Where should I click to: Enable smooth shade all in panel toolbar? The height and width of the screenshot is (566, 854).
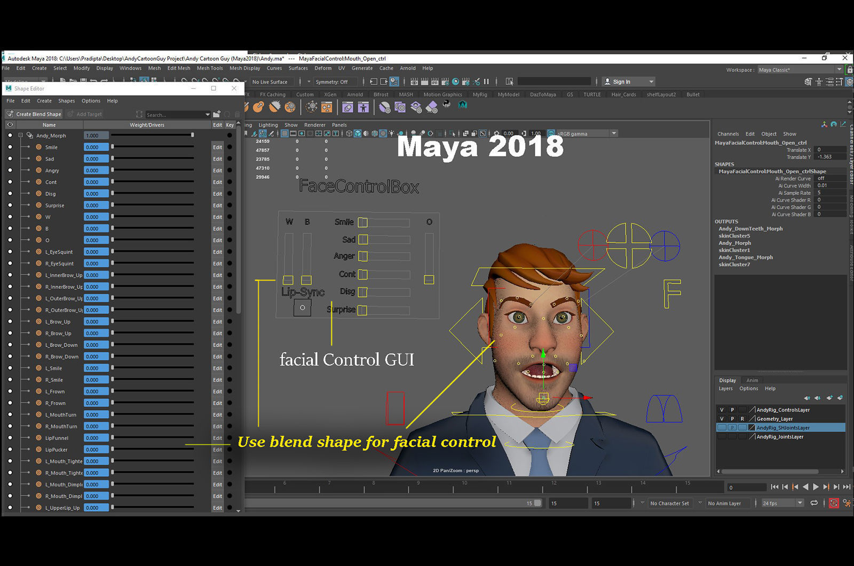point(358,133)
